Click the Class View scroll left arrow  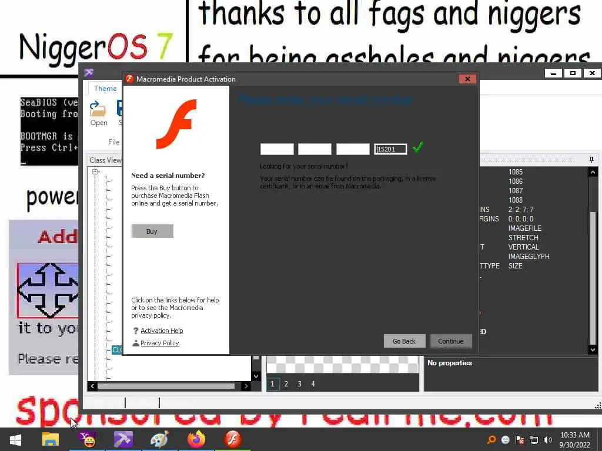pos(92,386)
